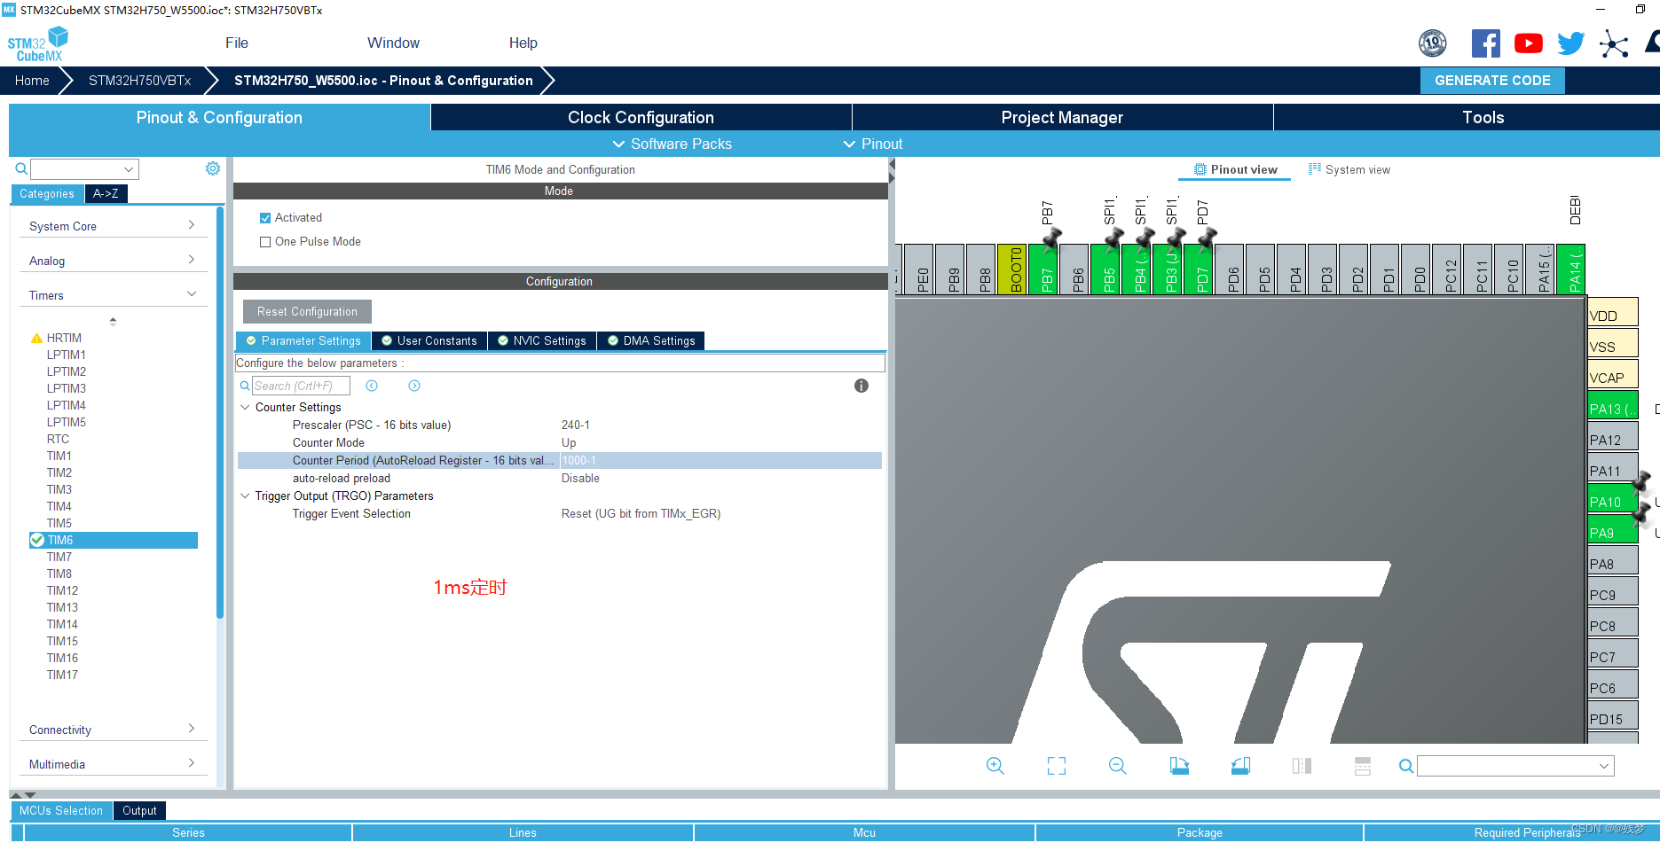Click the STM32CubeMX logo
Image resolution: width=1660 pixels, height=843 pixels.
37,43
